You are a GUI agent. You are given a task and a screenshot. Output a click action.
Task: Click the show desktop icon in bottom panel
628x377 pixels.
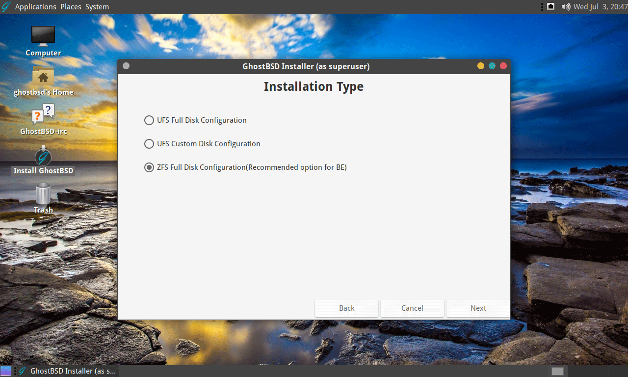[x=6, y=371]
